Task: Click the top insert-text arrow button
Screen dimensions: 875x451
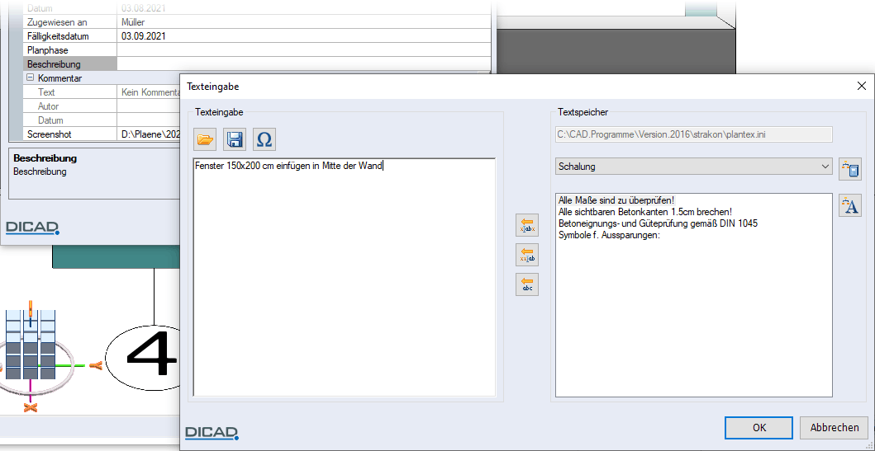Action: 527,225
